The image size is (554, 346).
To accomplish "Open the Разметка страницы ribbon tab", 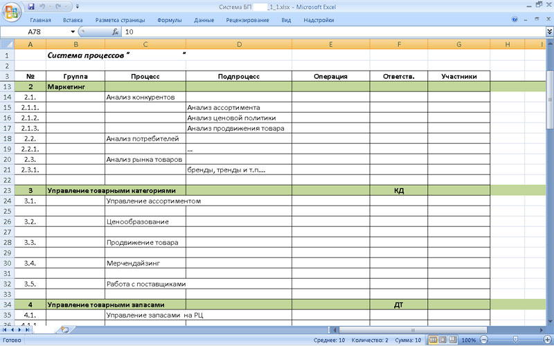I will point(122,20).
